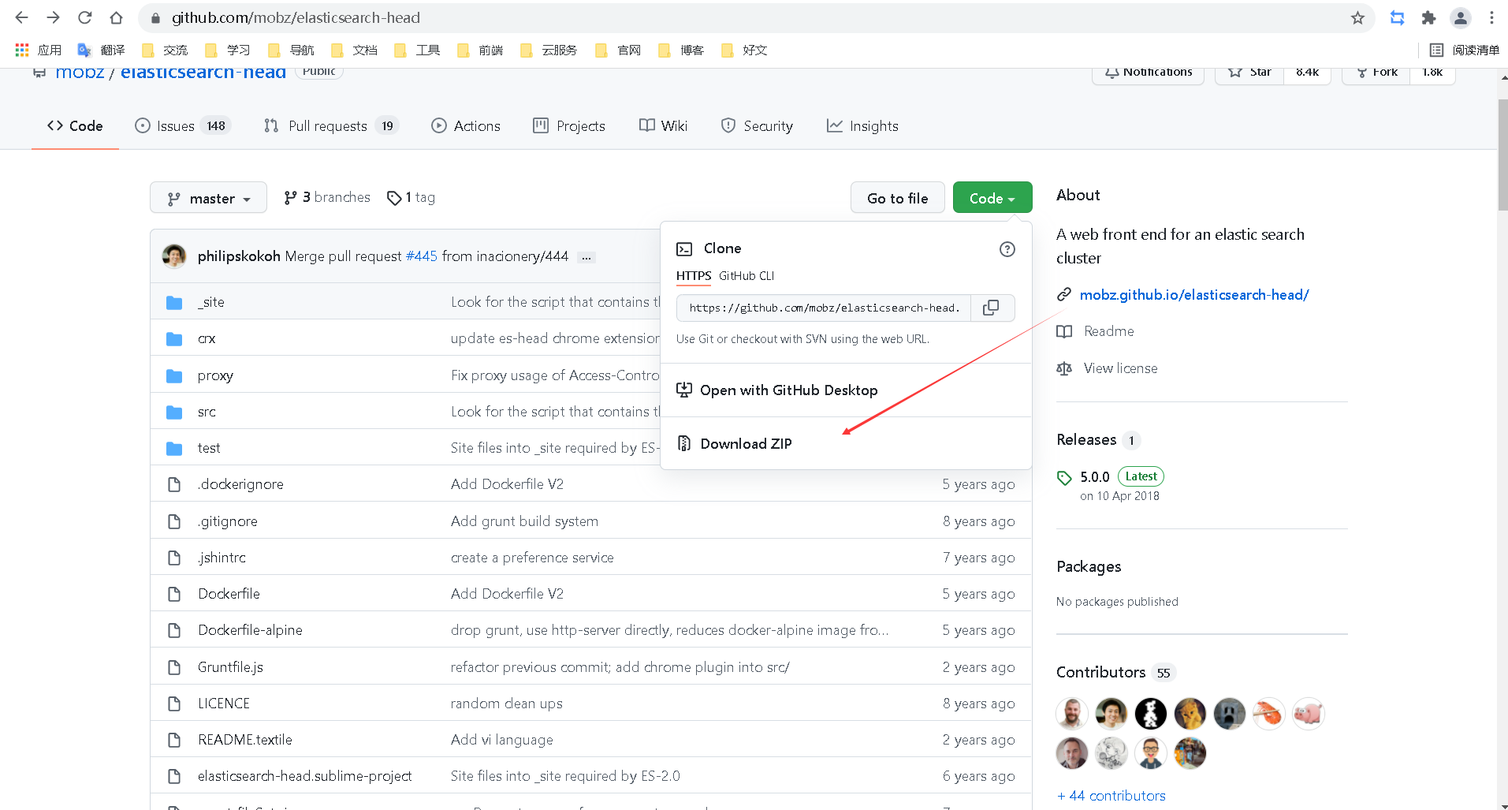Open the master branch dropdown
The image size is (1508, 810).
tap(209, 198)
